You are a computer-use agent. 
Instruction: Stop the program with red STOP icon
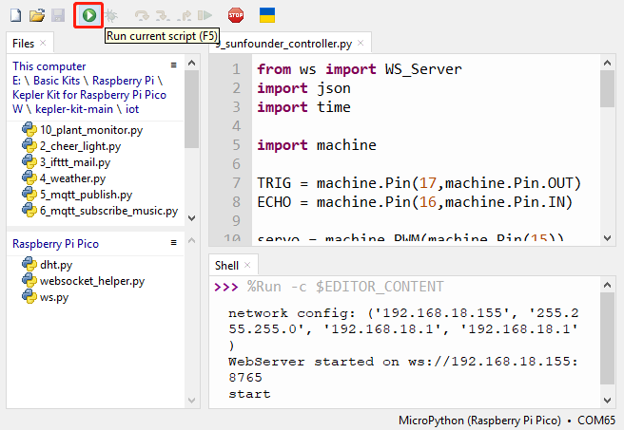[236, 15]
